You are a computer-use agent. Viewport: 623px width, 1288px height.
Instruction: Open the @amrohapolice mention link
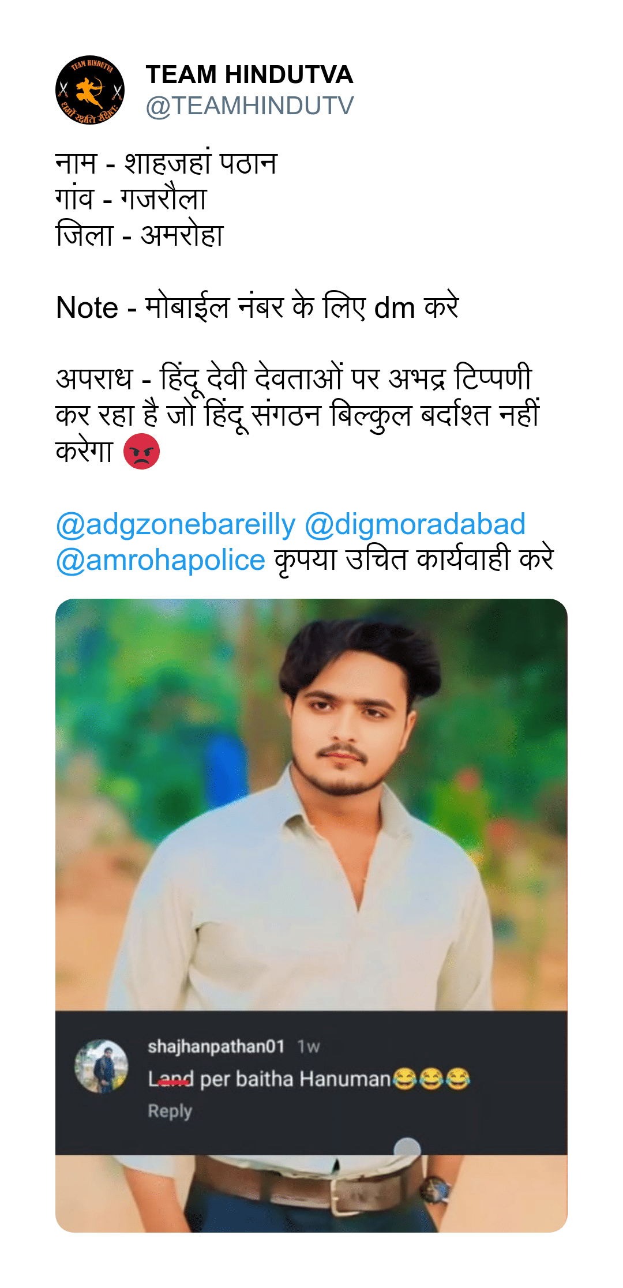160,560
